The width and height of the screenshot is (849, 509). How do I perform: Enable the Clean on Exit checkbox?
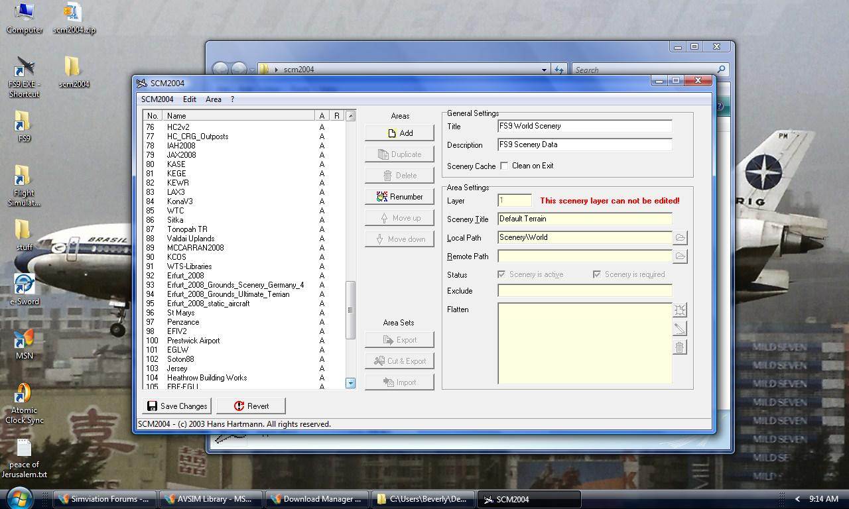click(504, 166)
